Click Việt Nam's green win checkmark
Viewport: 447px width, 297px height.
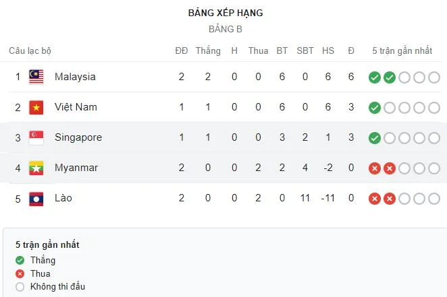pyautogui.click(x=375, y=107)
